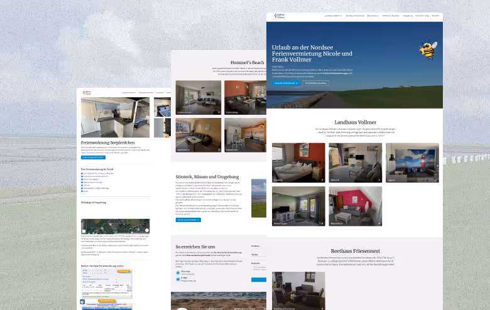This screenshot has width=490, height=310.
Task: Click the E-Mail icon in the contact section
Action: point(178,279)
